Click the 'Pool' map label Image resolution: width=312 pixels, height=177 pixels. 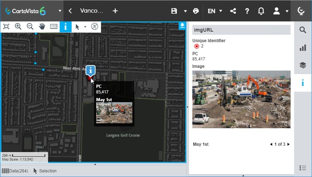point(40,147)
